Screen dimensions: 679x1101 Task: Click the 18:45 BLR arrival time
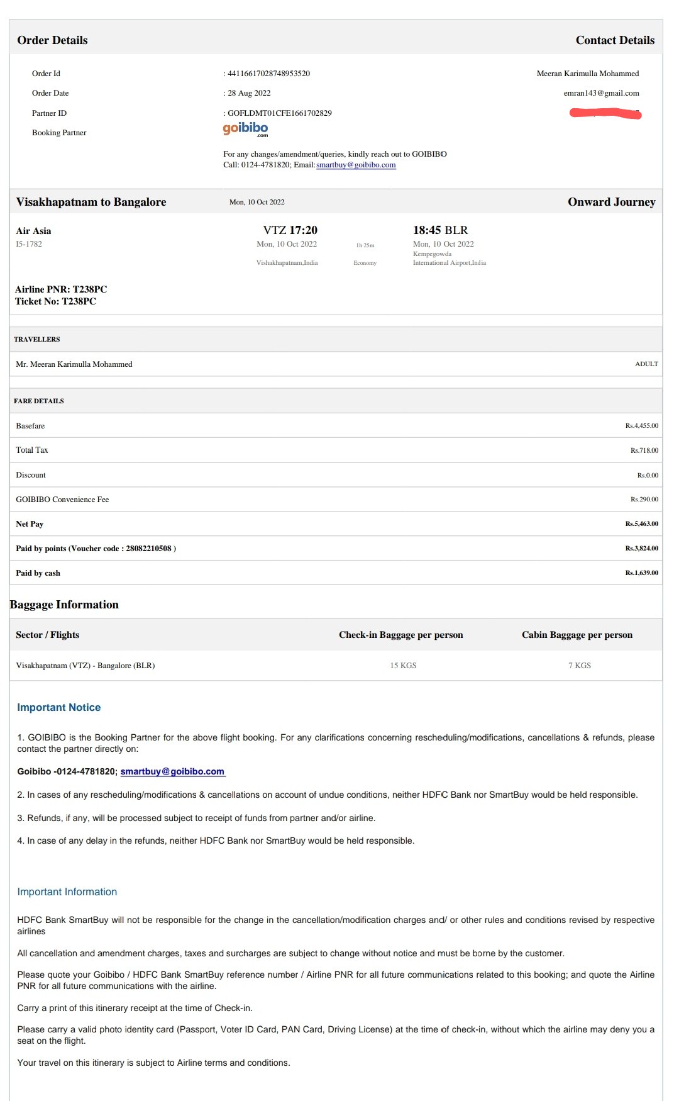(440, 230)
